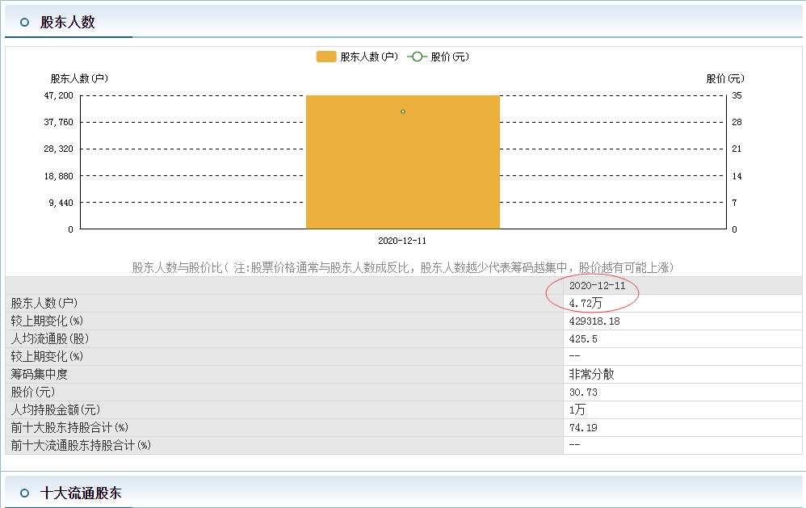Click the 74.19 top-ten holdings value
This screenshot has height=508, width=806.
click(x=583, y=428)
